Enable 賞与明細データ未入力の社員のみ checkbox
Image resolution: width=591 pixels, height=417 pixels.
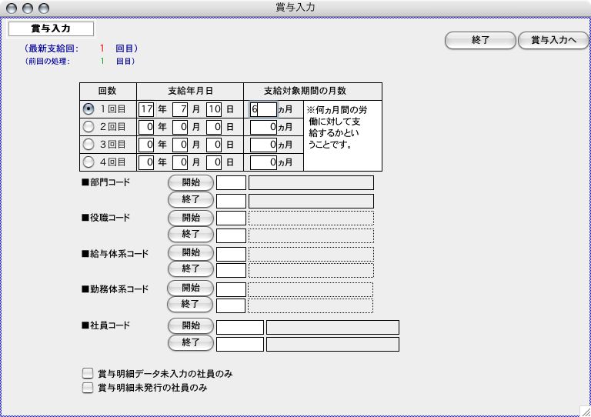click(x=88, y=373)
